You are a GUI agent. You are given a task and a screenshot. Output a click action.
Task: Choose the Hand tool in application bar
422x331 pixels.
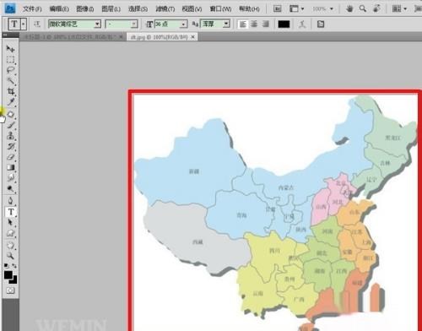tap(349, 8)
